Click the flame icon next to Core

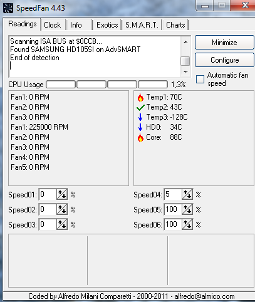[140, 137]
